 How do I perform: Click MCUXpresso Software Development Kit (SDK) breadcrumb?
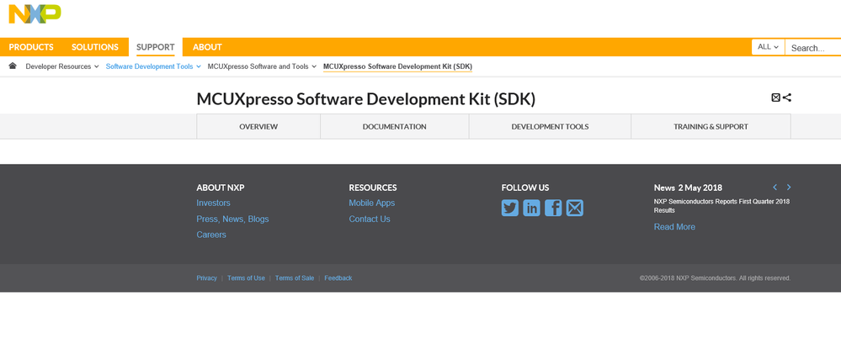point(397,66)
